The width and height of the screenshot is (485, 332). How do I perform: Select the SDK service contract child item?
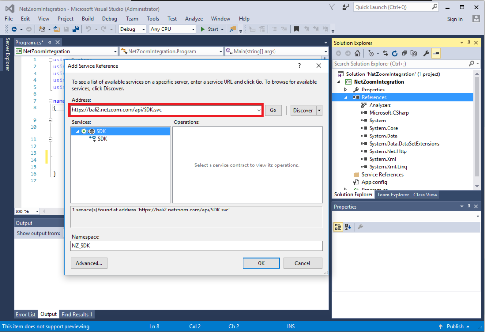click(x=102, y=139)
